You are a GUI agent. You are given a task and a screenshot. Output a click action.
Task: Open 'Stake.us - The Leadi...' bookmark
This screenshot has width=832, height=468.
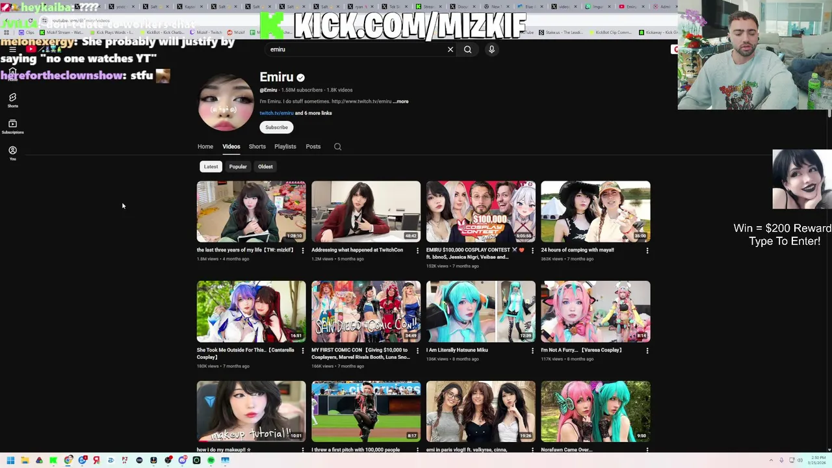560,32
